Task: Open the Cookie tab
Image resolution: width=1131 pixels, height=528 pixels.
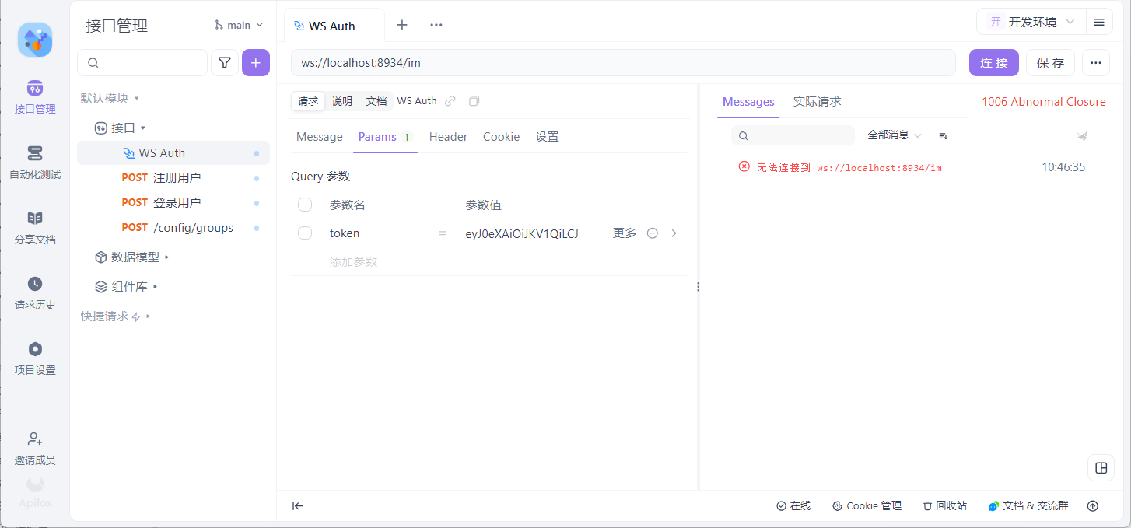Action: click(x=501, y=137)
